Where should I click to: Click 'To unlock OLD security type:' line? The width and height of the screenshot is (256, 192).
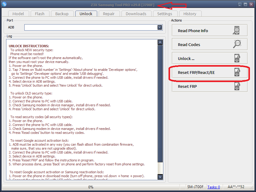point(31,93)
